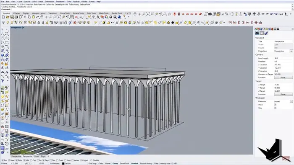Viewport: 294px width, 165px height.
Task: Click the Cut scissors icon
Action: (x=25, y=17)
